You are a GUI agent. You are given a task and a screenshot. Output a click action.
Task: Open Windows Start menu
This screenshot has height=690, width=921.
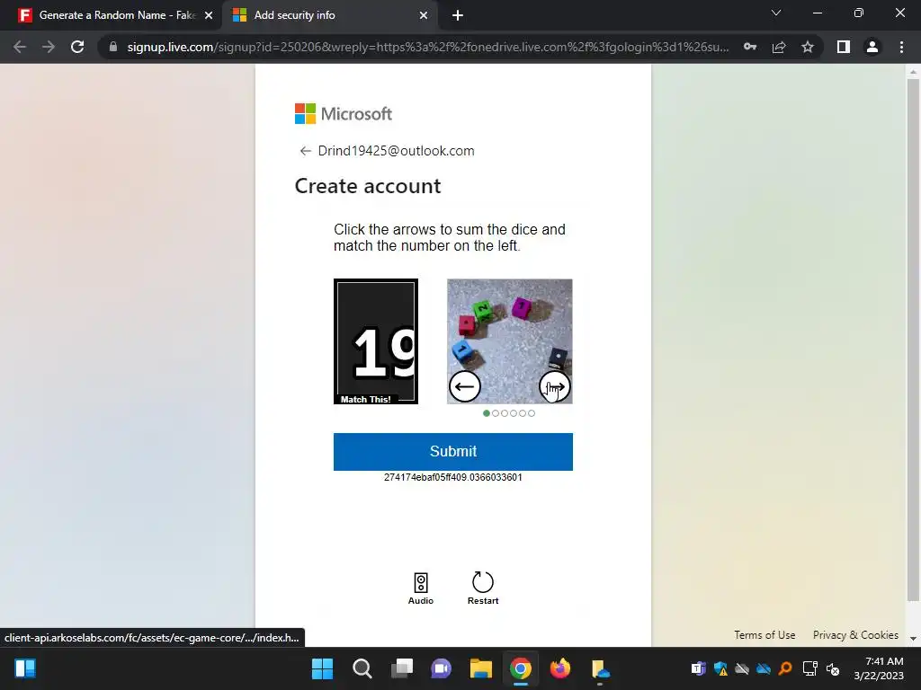323,668
